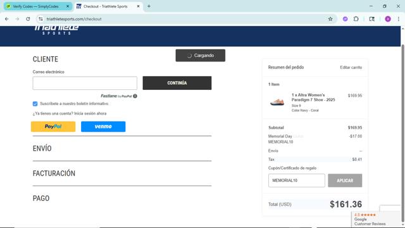405x228 pixels.
Task: Click the Triathlete Sports logo
Action: [x=56, y=30]
